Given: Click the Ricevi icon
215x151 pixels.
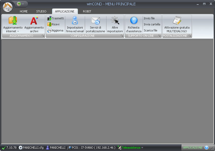Looking at the screenshot, I should click(49, 24).
